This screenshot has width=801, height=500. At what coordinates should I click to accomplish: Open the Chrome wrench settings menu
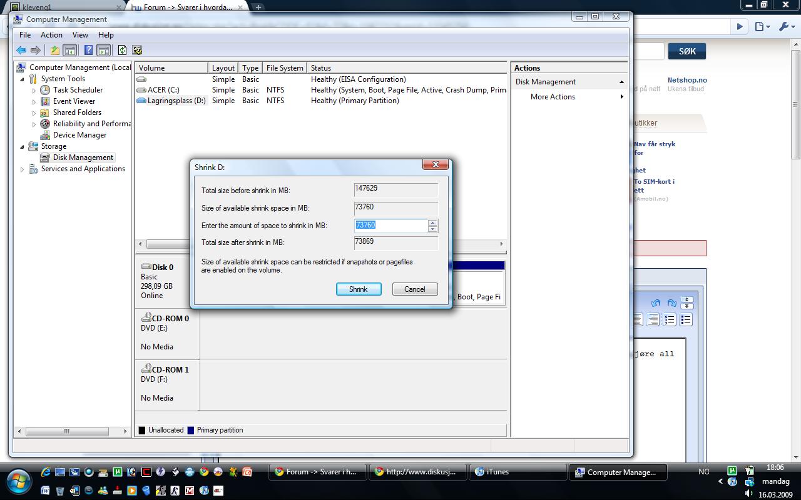pos(786,26)
